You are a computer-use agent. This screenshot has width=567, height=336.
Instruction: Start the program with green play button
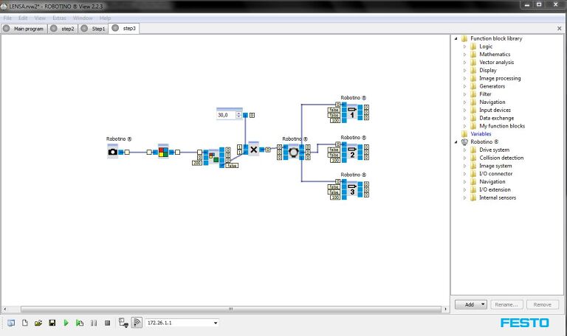click(x=66, y=323)
